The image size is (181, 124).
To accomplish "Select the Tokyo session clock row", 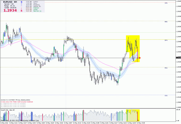I will [x=32, y=3].
